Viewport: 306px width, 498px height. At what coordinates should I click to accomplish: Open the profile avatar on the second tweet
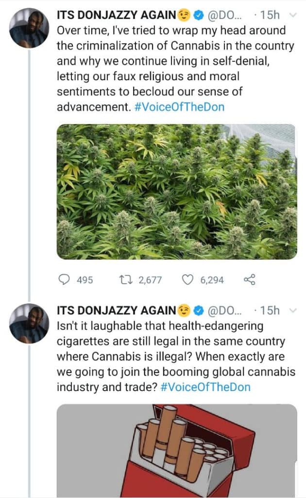pos(29,323)
